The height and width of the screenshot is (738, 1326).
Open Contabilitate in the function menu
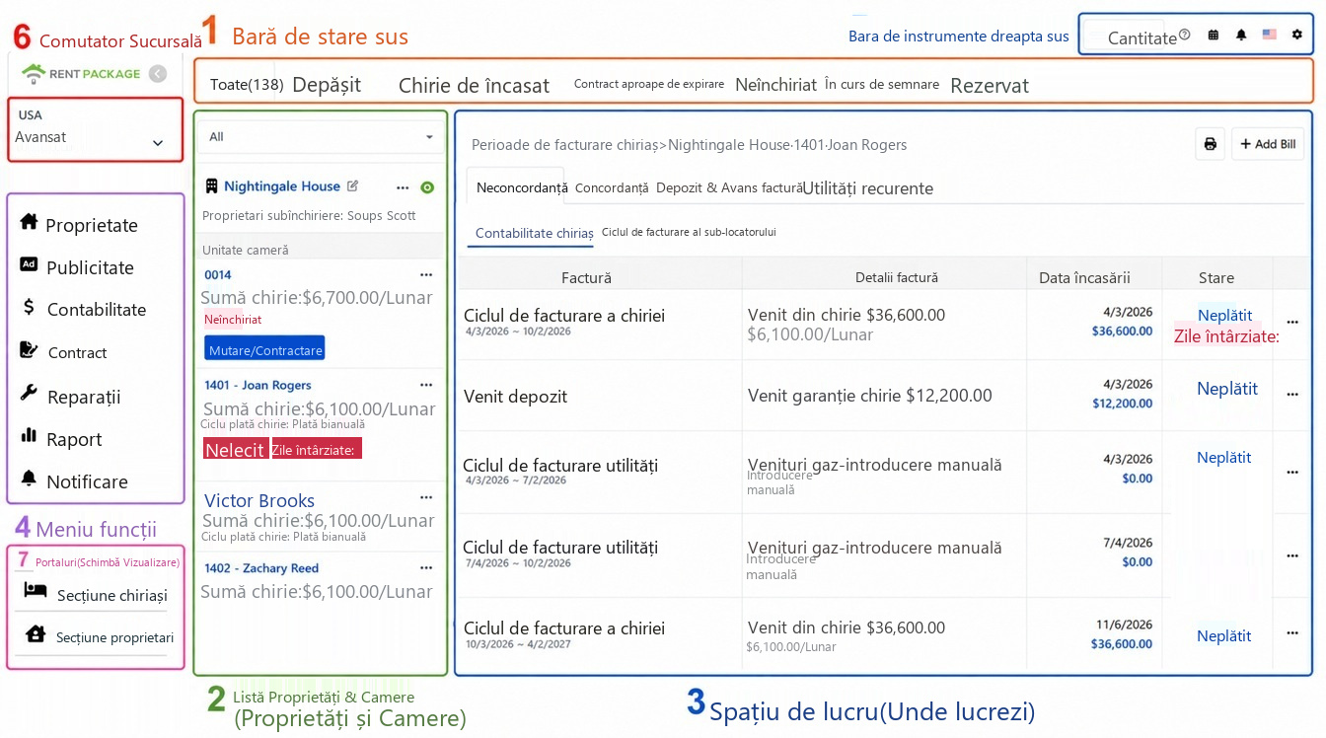click(x=83, y=309)
